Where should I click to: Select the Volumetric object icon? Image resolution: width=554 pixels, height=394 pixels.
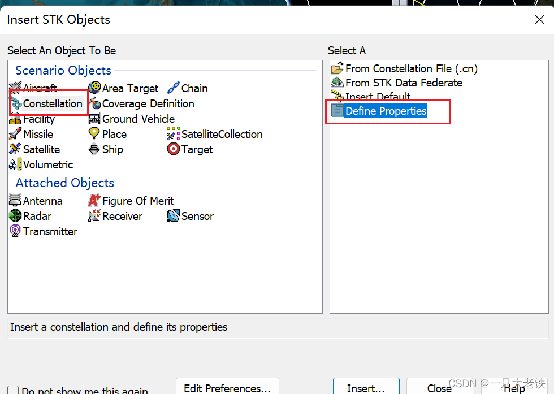15,164
